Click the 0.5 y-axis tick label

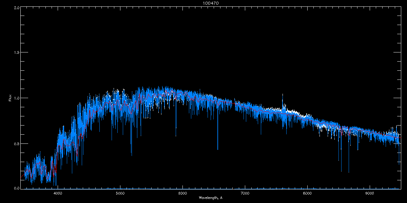[x=16, y=143]
